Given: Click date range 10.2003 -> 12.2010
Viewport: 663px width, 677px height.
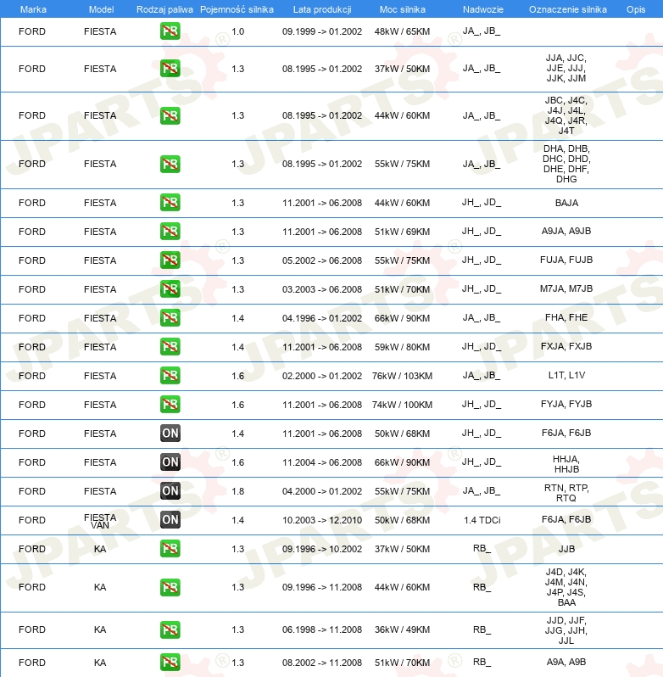Looking at the screenshot, I should coord(322,520).
